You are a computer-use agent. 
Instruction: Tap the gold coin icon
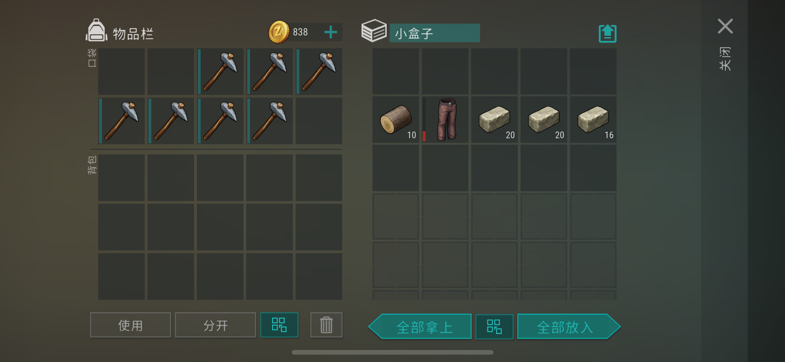(x=279, y=32)
